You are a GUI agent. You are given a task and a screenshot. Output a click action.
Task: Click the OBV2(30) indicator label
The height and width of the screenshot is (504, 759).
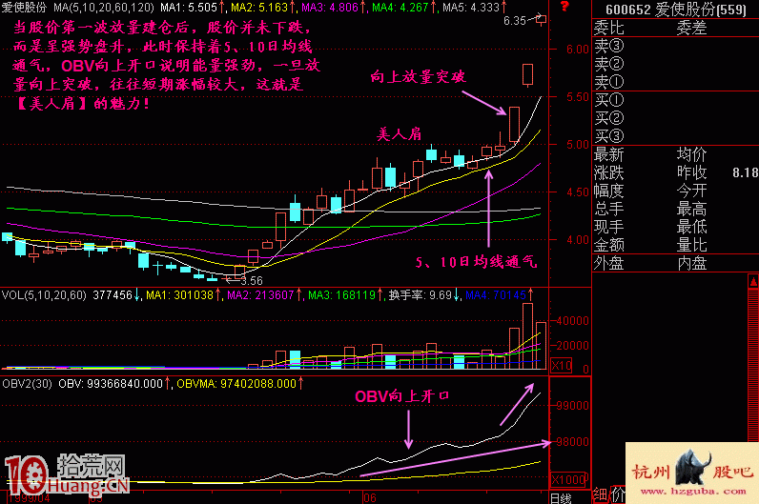point(27,384)
